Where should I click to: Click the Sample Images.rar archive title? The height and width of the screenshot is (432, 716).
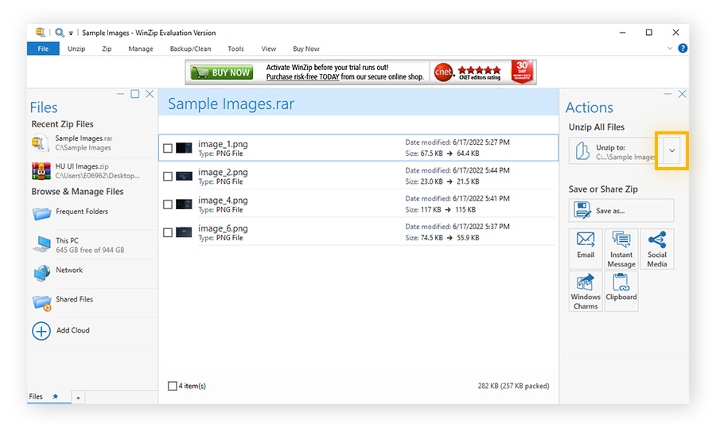coord(231,103)
